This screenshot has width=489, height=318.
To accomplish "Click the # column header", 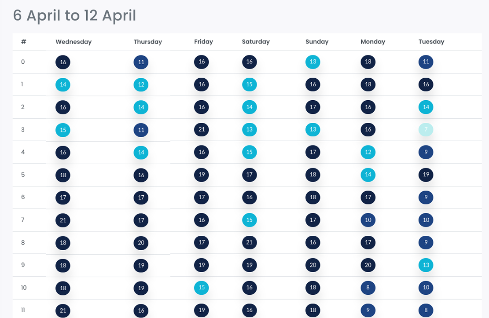I will click(x=23, y=41).
